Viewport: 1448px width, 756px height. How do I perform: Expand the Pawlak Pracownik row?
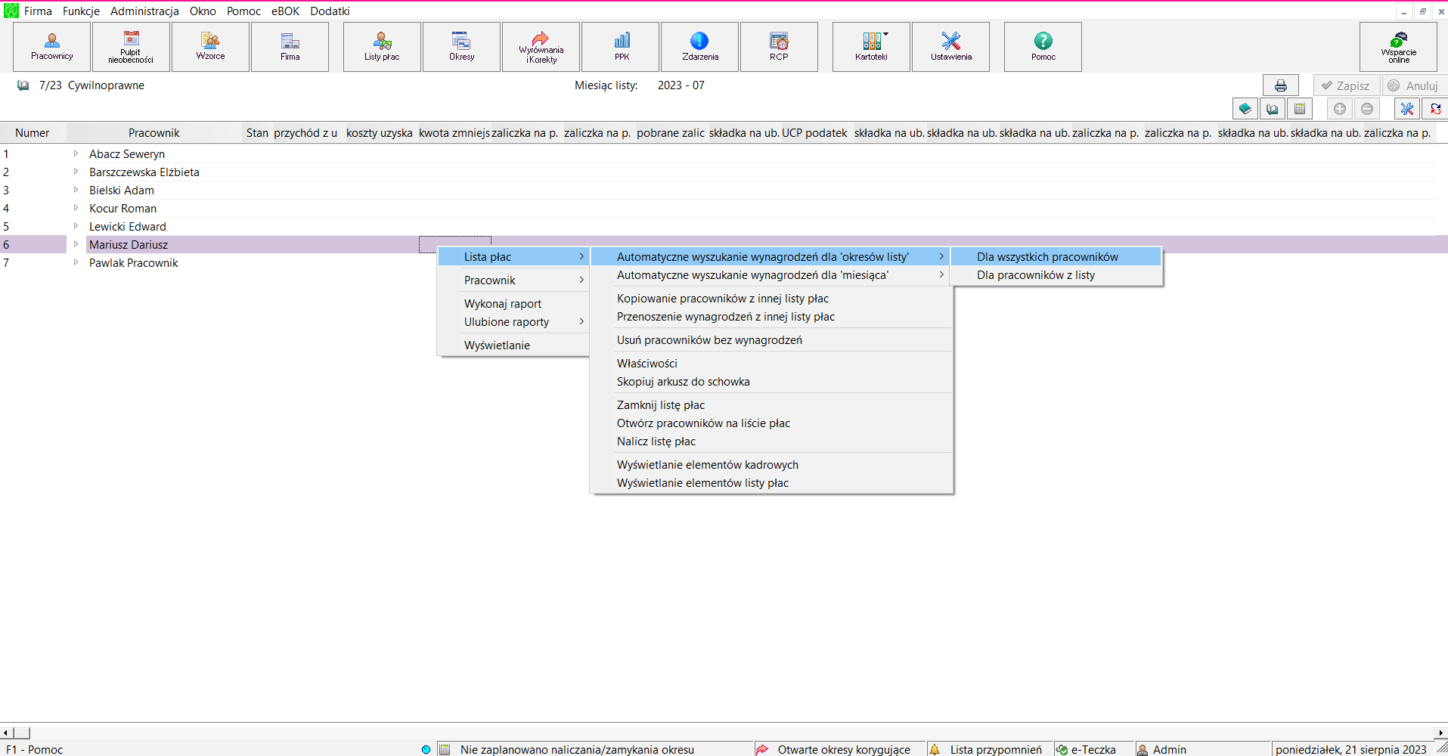coord(76,262)
